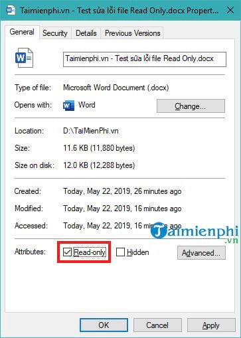Image resolution: width=241 pixels, height=338 pixels.
Task: Click the Cancel button
Action: point(157,325)
